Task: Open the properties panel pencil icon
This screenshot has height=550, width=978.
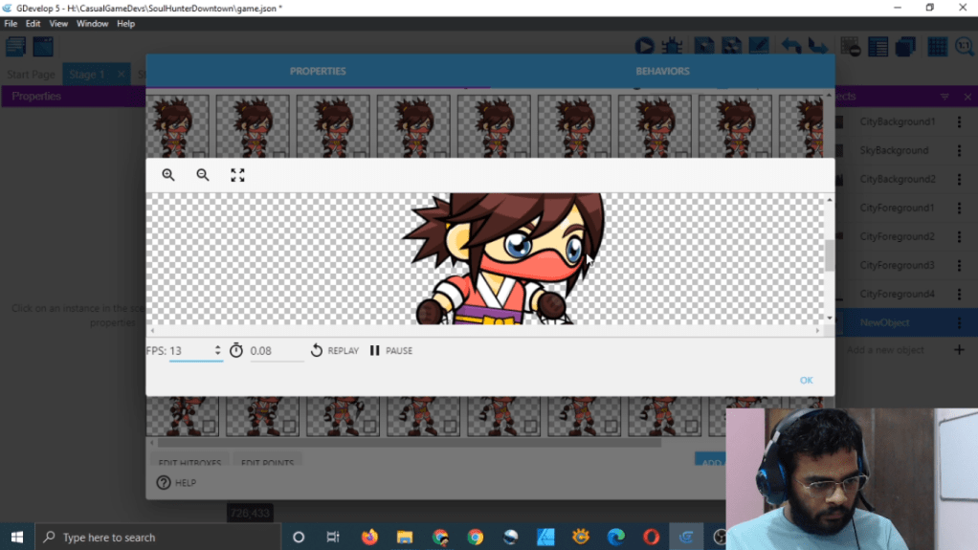Action: pyautogui.click(x=759, y=47)
